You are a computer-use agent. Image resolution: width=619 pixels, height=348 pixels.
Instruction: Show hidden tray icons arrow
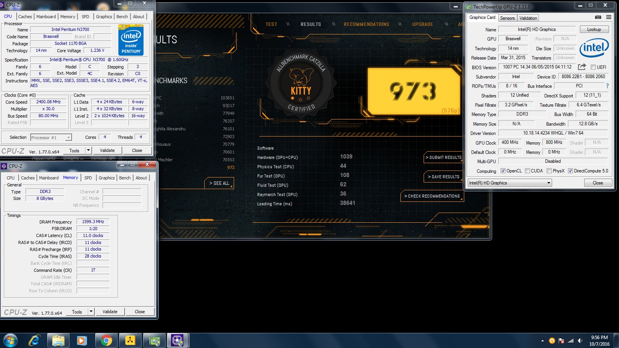pos(542,341)
